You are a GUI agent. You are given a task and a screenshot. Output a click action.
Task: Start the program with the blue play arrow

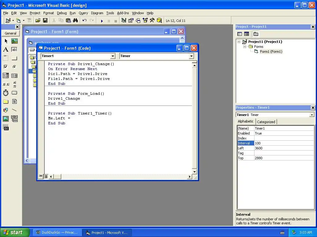tap(102, 21)
